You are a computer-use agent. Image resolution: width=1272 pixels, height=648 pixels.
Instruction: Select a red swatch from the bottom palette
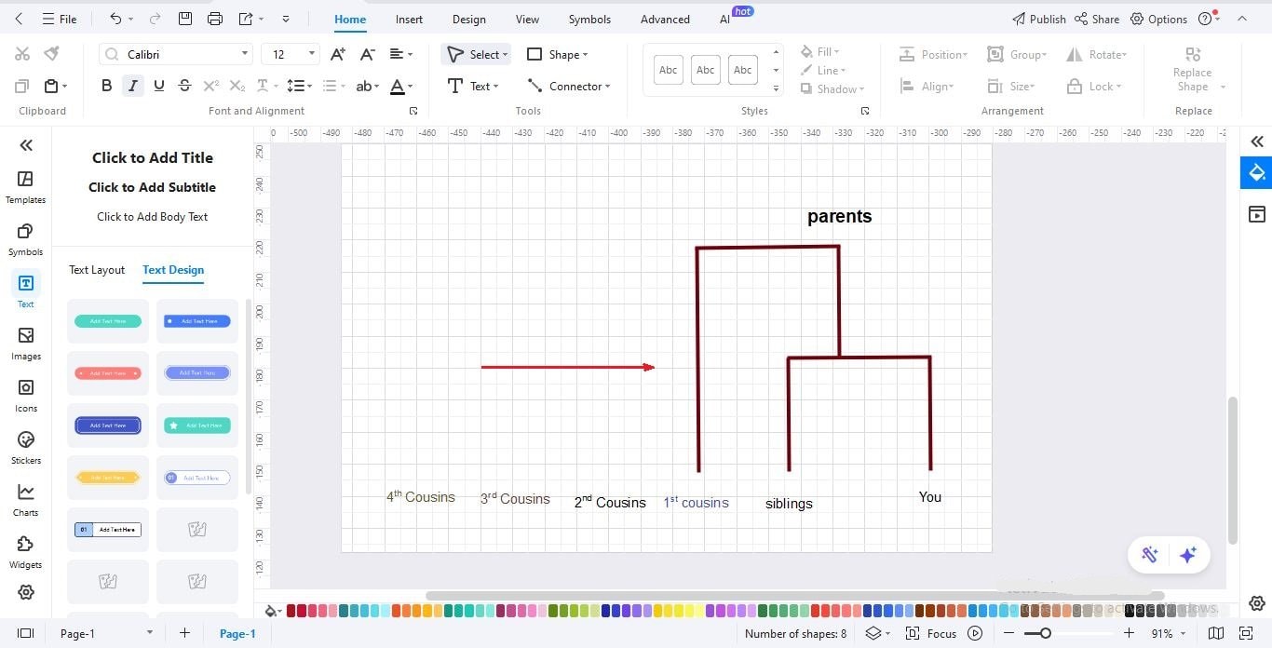pyautogui.click(x=292, y=610)
